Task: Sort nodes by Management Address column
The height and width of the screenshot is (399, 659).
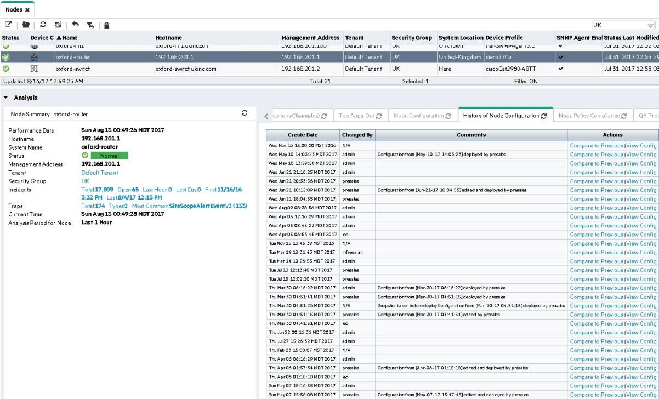Action: (x=310, y=38)
